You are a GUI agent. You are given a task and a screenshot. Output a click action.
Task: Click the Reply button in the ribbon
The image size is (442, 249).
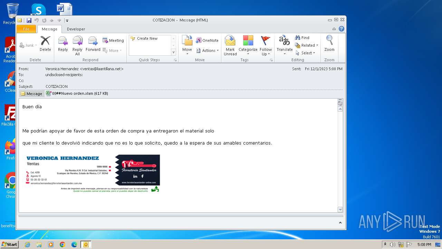click(x=63, y=44)
